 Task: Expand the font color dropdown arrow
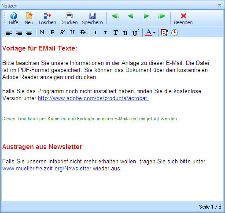(x=154, y=32)
